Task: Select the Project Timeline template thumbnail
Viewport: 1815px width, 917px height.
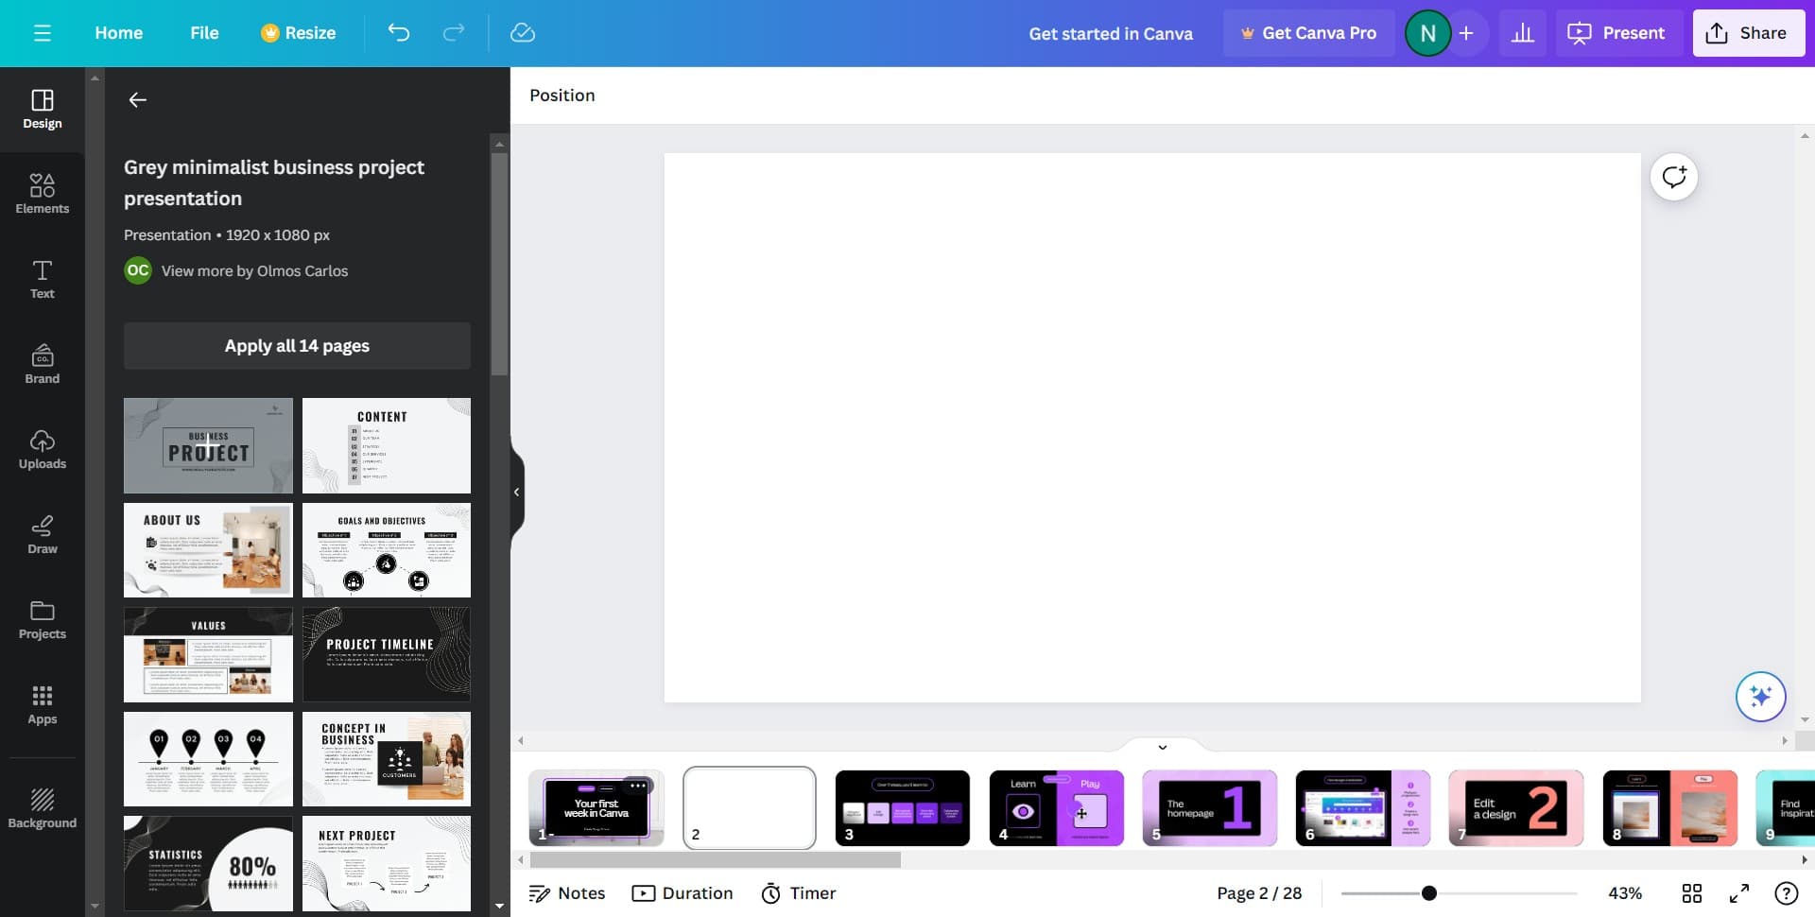Action: (386, 654)
